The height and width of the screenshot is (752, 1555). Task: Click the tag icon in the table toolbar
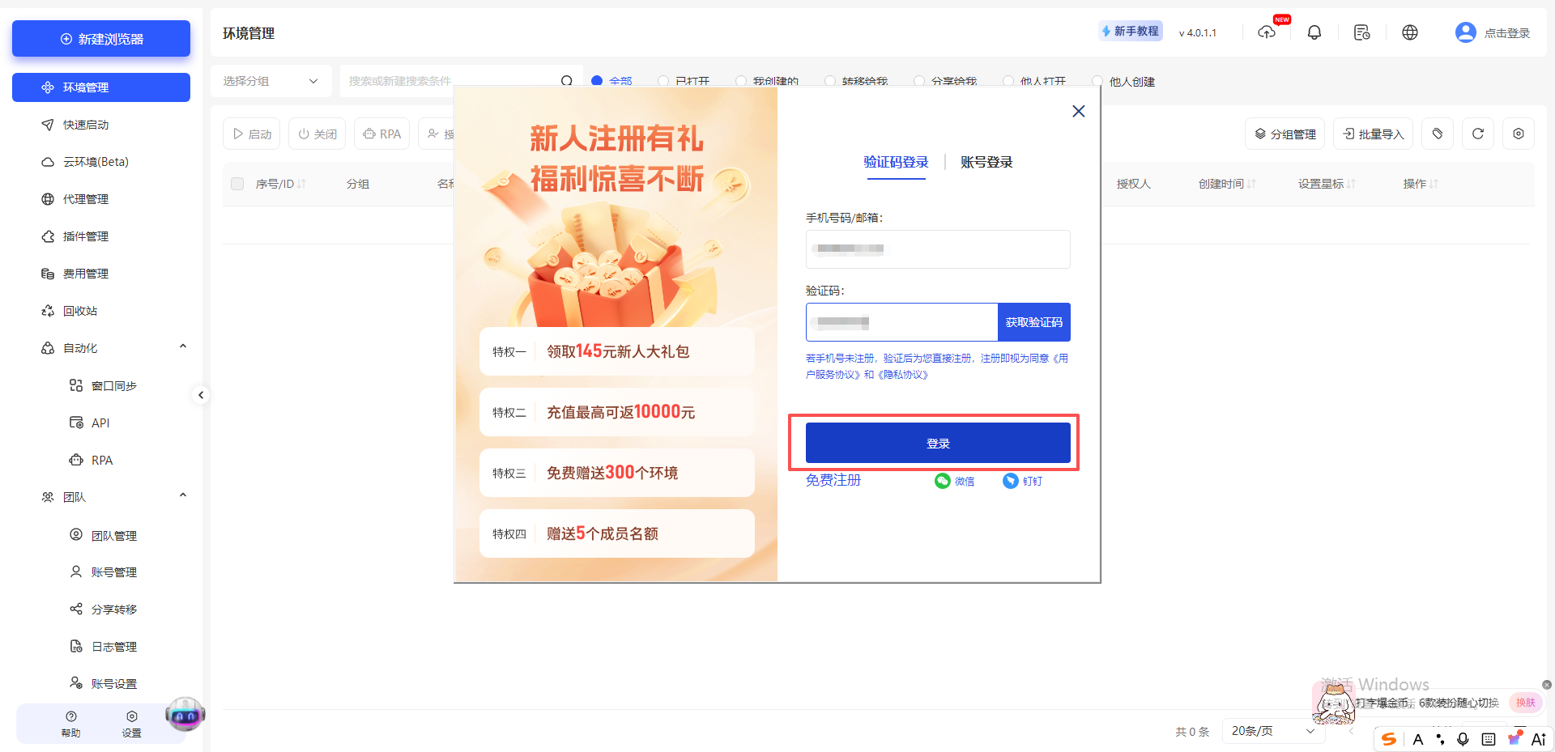click(1437, 134)
